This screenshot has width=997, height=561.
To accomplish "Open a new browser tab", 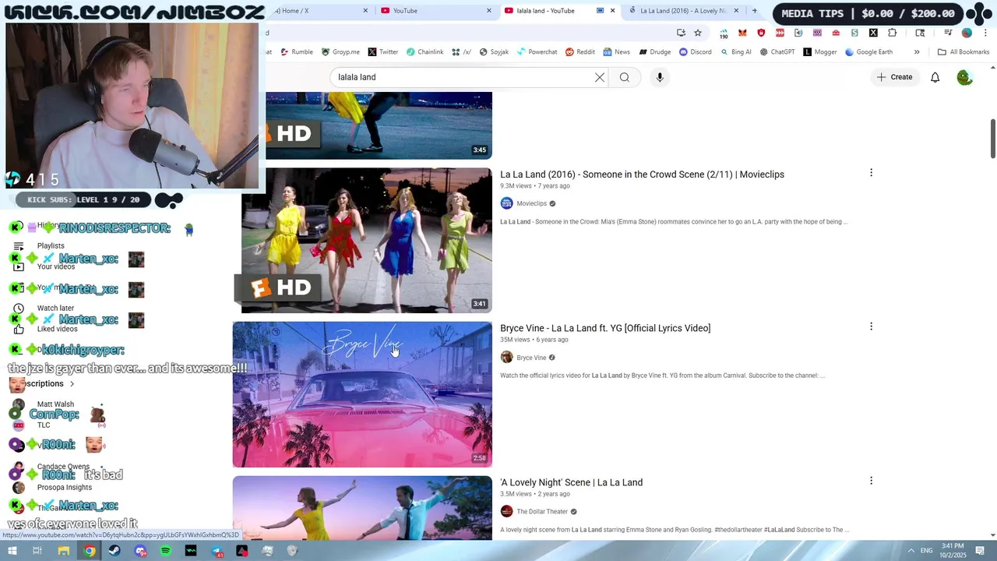I will pyautogui.click(x=754, y=11).
